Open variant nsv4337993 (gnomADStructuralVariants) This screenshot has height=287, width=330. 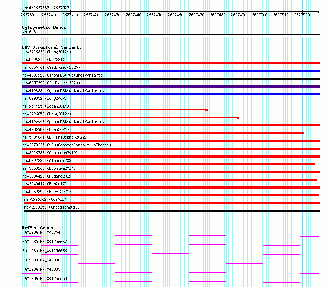click(63, 75)
